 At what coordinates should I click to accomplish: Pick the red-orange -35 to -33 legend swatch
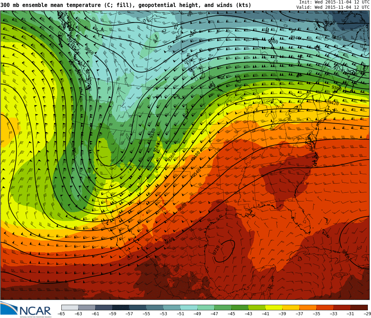[325, 307]
